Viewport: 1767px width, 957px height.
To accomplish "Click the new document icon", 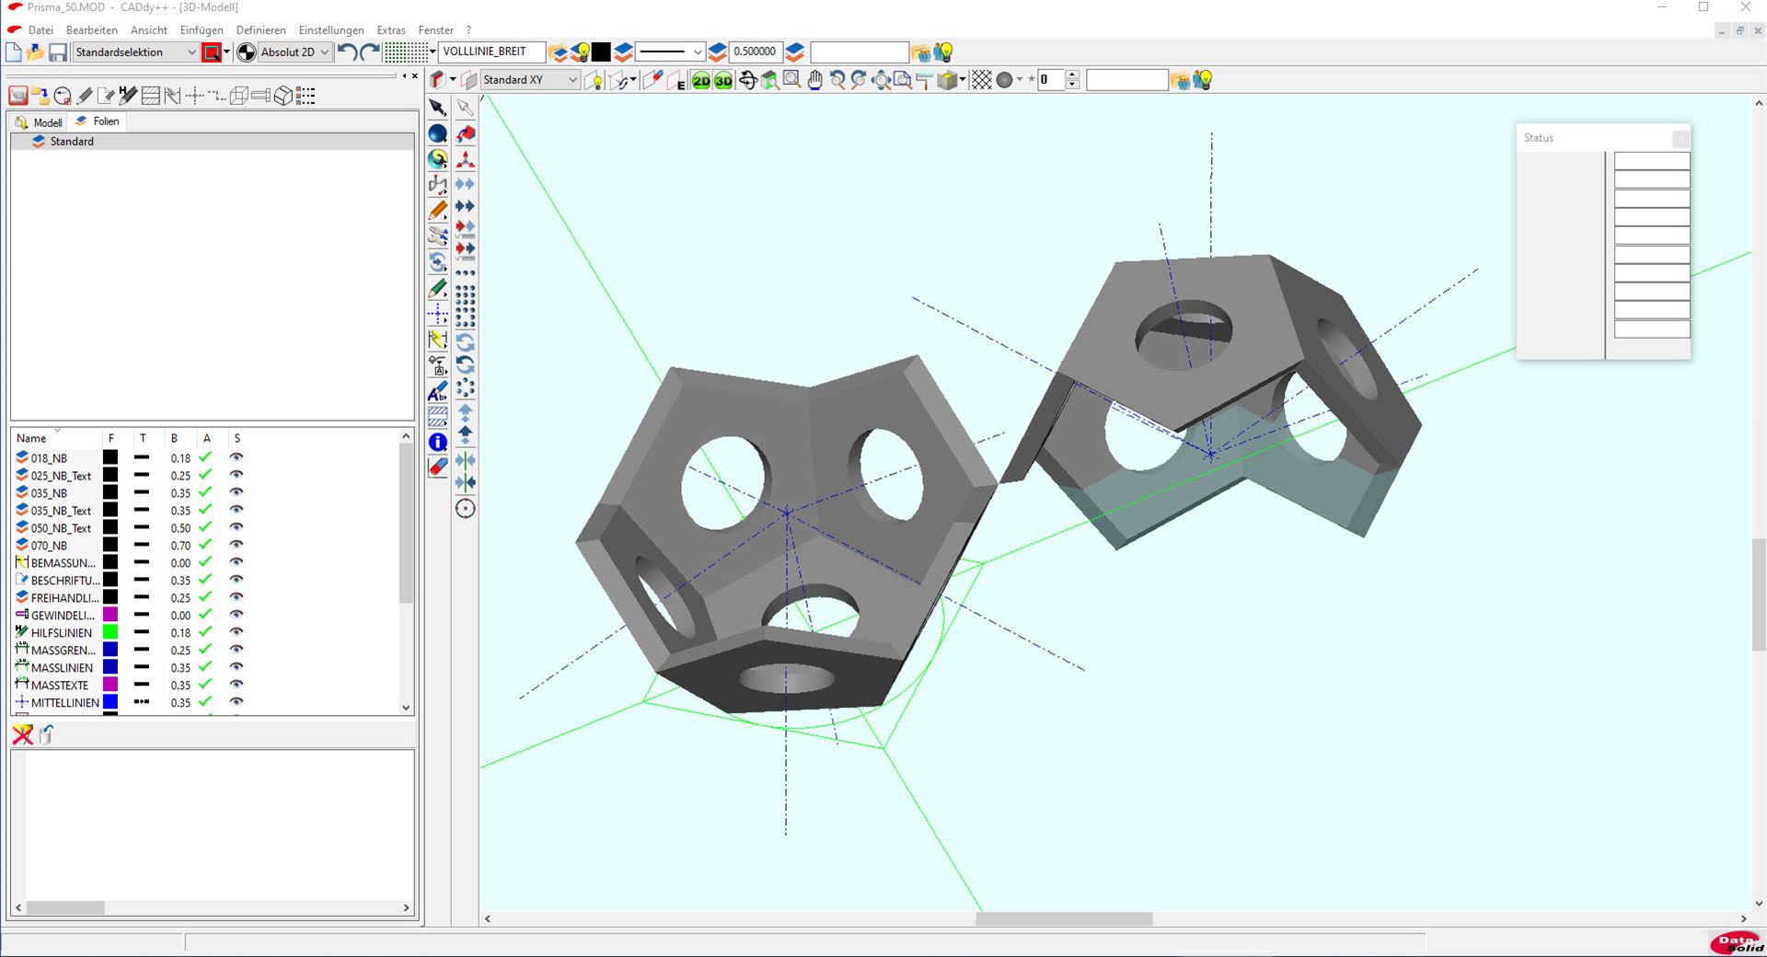I will pyautogui.click(x=14, y=52).
